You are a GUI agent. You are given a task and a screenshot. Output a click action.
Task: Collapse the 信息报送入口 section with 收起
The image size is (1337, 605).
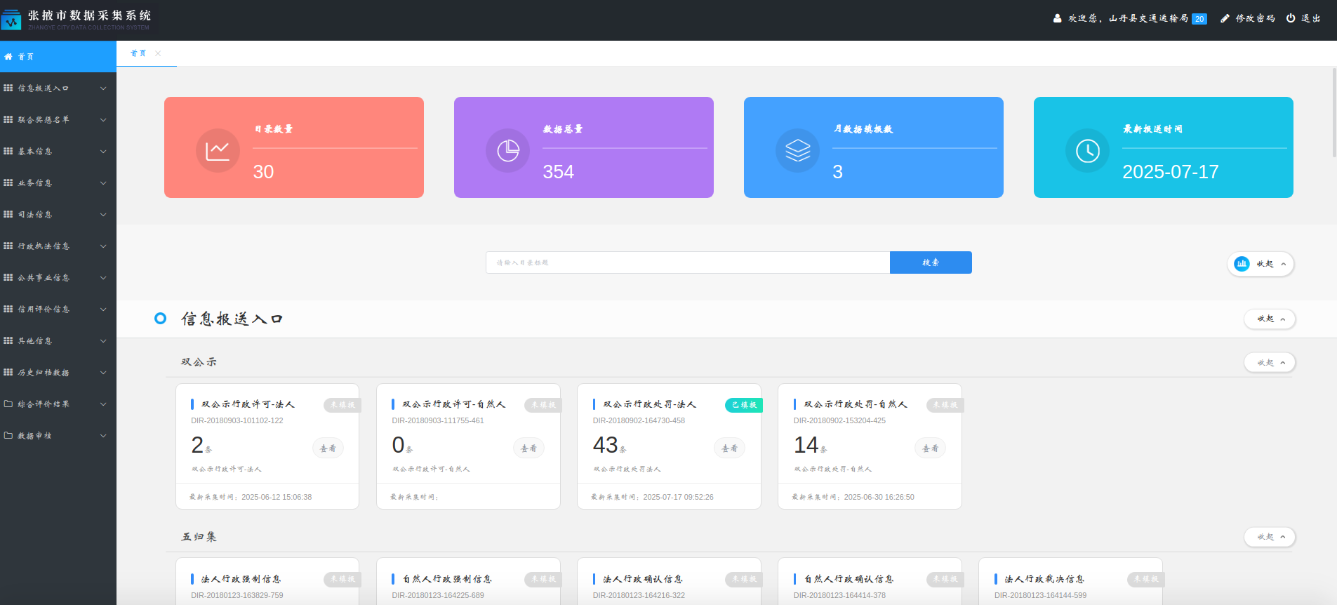[1270, 319]
